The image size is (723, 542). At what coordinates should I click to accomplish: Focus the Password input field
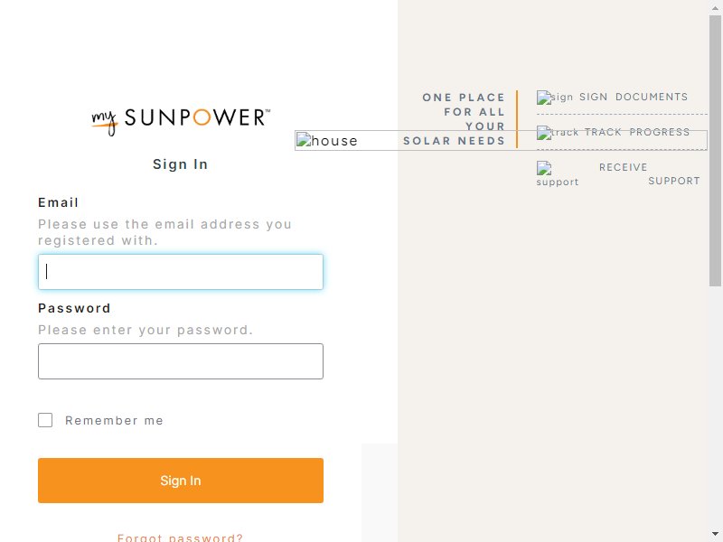pos(181,361)
